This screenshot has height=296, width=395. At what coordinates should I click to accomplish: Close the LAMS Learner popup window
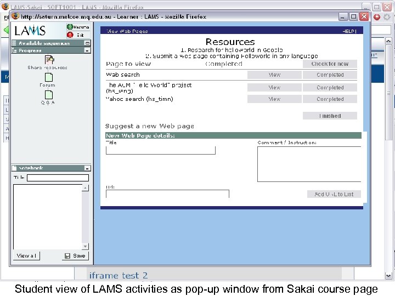coord(364,17)
